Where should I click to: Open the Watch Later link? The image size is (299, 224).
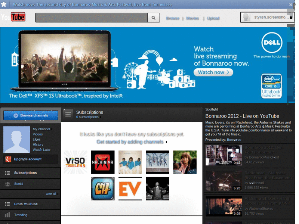pyautogui.click(x=41, y=150)
